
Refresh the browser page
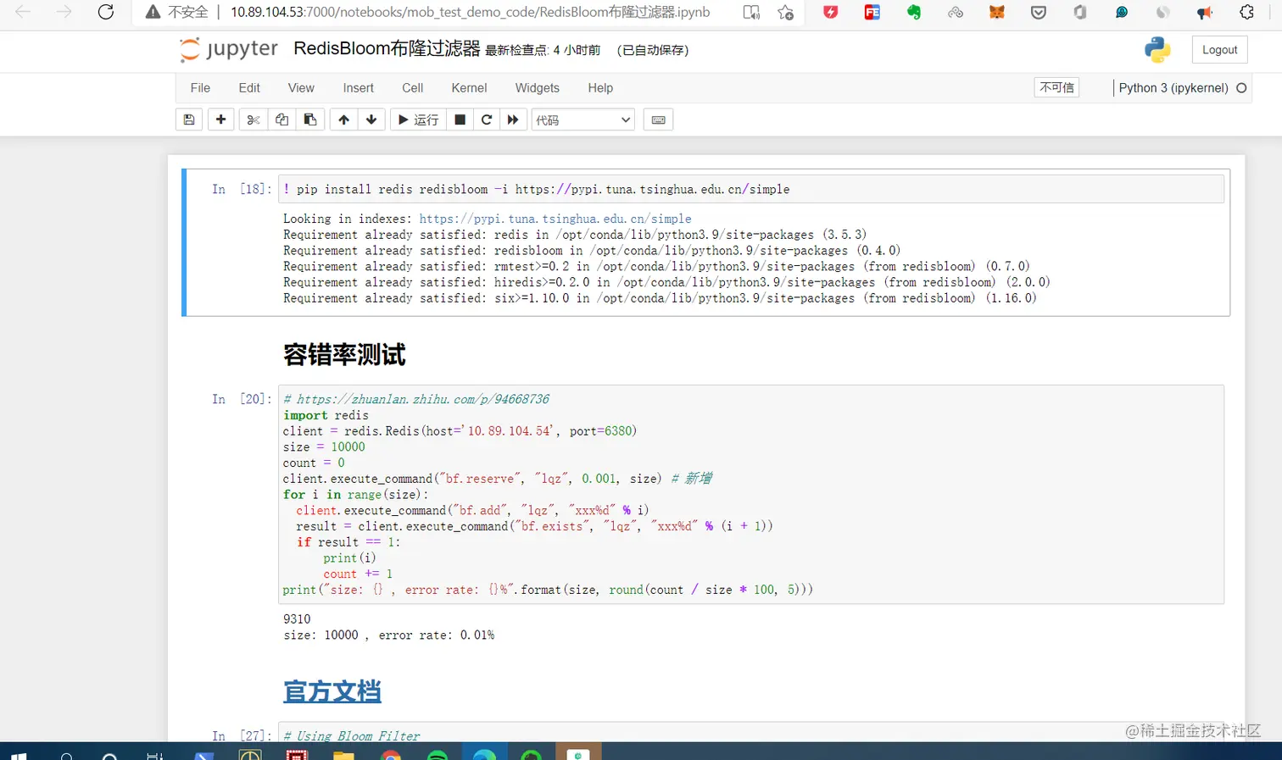pyautogui.click(x=105, y=12)
